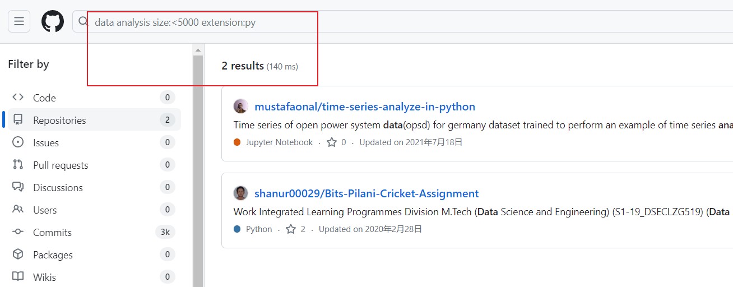The width and height of the screenshot is (733, 287).
Task: Filter results by Issues
Action: click(92, 142)
